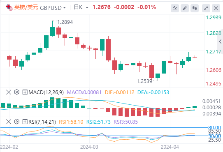
Task: Open MACD indicator settings
Action: [17, 92]
